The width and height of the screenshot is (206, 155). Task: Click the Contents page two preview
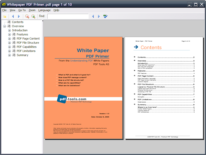(x=164, y=88)
